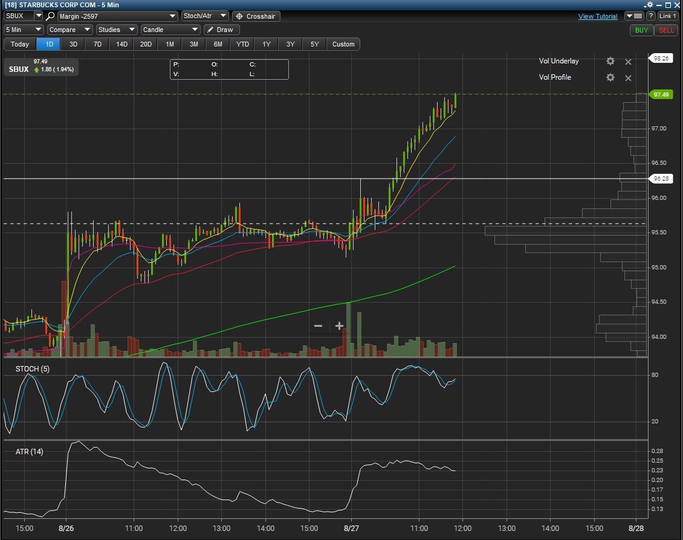683x540 pixels.
Task: Zoom in chart with plus icon
Action: (x=339, y=326)
